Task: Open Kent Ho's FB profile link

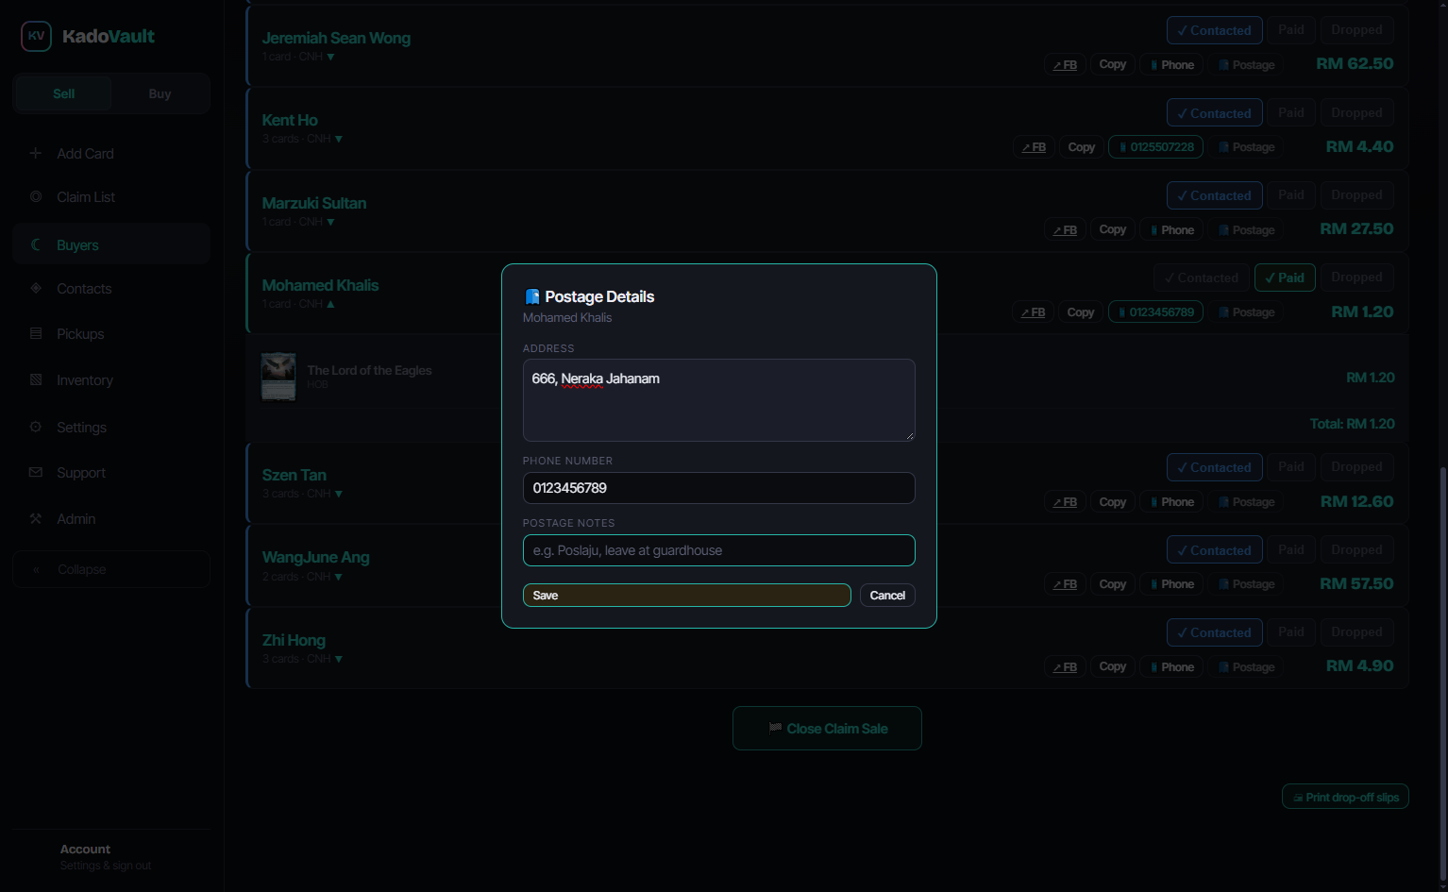Action: [x=1034, y=147]
